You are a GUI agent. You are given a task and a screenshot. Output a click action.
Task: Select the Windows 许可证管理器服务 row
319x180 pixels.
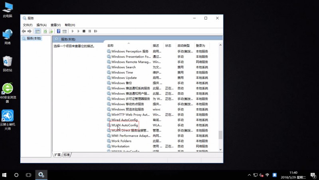point(158,99)
